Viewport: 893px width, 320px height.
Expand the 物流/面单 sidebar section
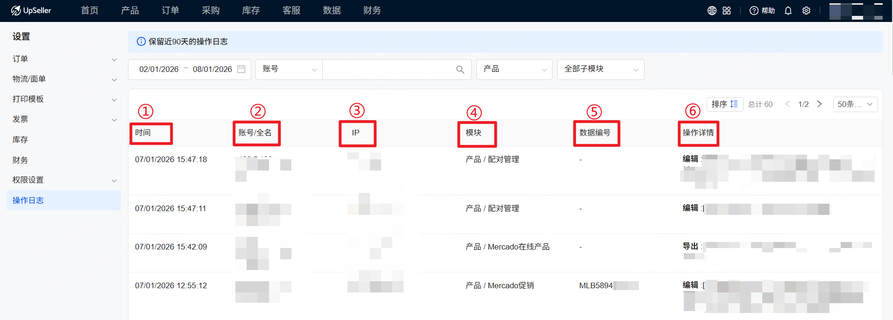click(x=114, y=79)
